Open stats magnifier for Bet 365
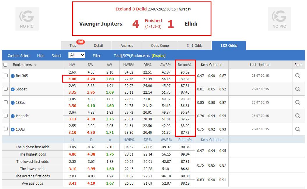The width and height of the screenshot is (307, 189). (297, 76)
